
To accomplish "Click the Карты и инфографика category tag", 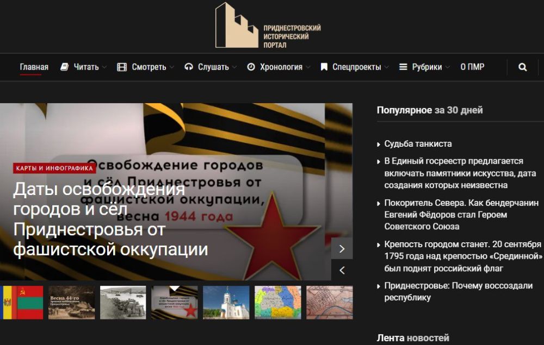I will 54,168.
